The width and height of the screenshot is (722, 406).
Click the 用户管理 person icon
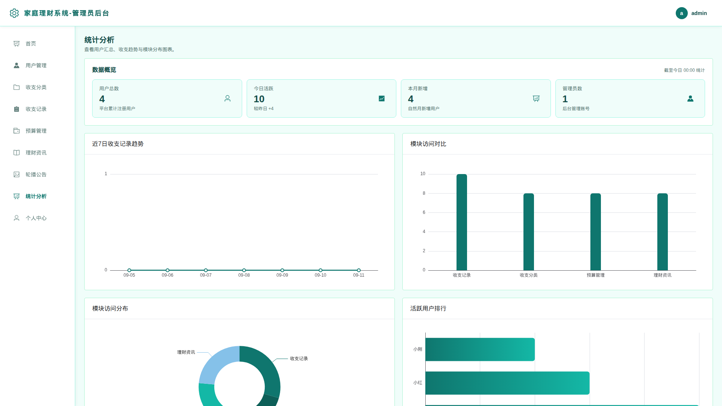pyautogui.click(x=17, y=65)
